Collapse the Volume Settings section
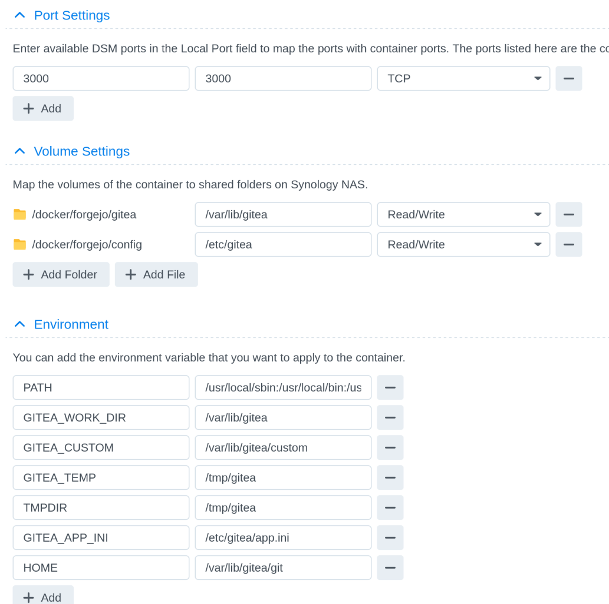609x604 pixels. [20, 151]
